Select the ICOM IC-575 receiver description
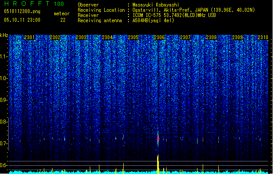Viewport: 273px width, 174px height. click(174, 15)
